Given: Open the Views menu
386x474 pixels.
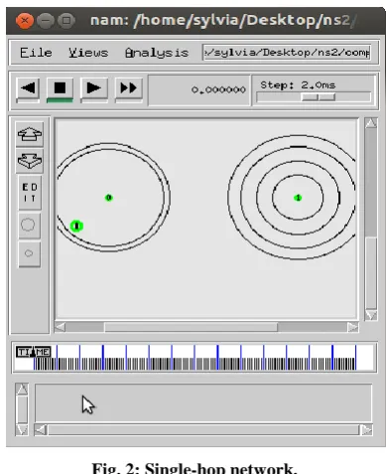Looking at the screenshot, I should (88, 53).
